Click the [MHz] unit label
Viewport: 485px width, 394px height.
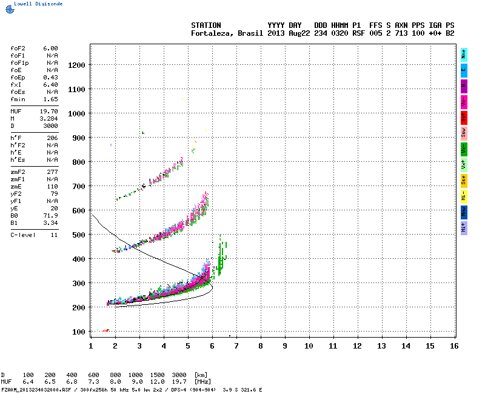202,382
